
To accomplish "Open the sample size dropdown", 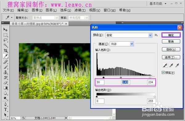I will pyautogui.click(x=46, y=18).
